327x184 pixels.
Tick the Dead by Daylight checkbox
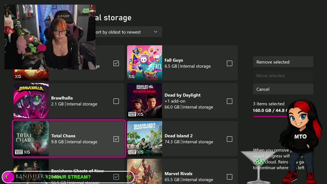(x=230, y=101)
